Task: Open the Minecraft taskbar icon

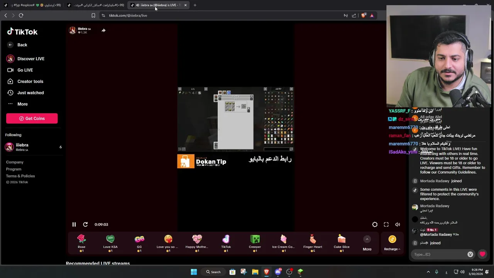Action: pos(300,272)
